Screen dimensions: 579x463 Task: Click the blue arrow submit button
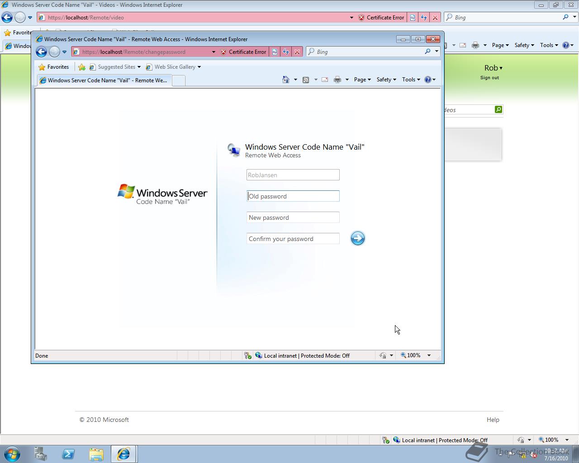(x=357, y=238)
